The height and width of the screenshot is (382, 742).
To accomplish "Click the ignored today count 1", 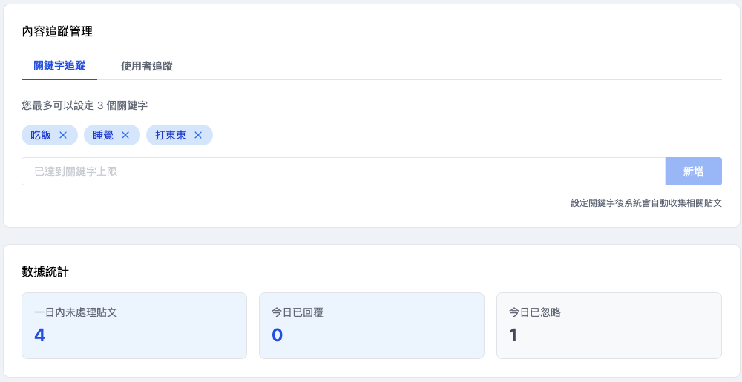I will point(513,335).
